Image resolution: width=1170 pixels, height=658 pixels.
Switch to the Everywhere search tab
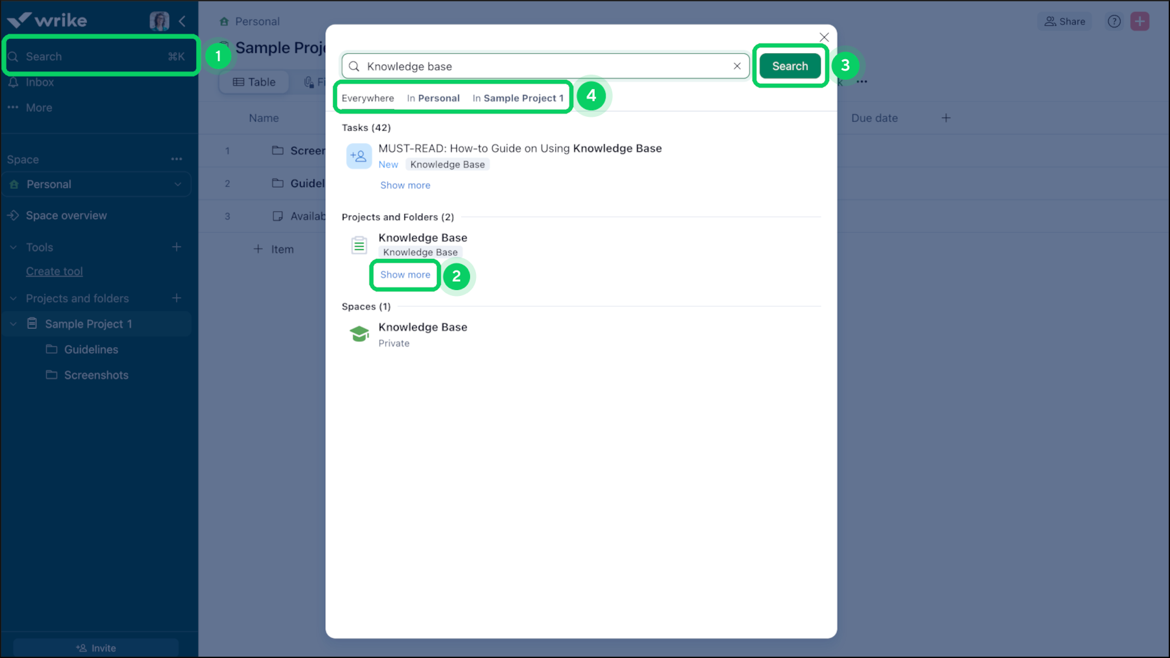[367, 98]
